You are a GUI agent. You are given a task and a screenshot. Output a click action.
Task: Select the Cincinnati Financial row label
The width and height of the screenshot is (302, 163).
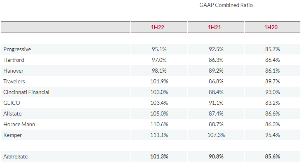pos(26,92)
